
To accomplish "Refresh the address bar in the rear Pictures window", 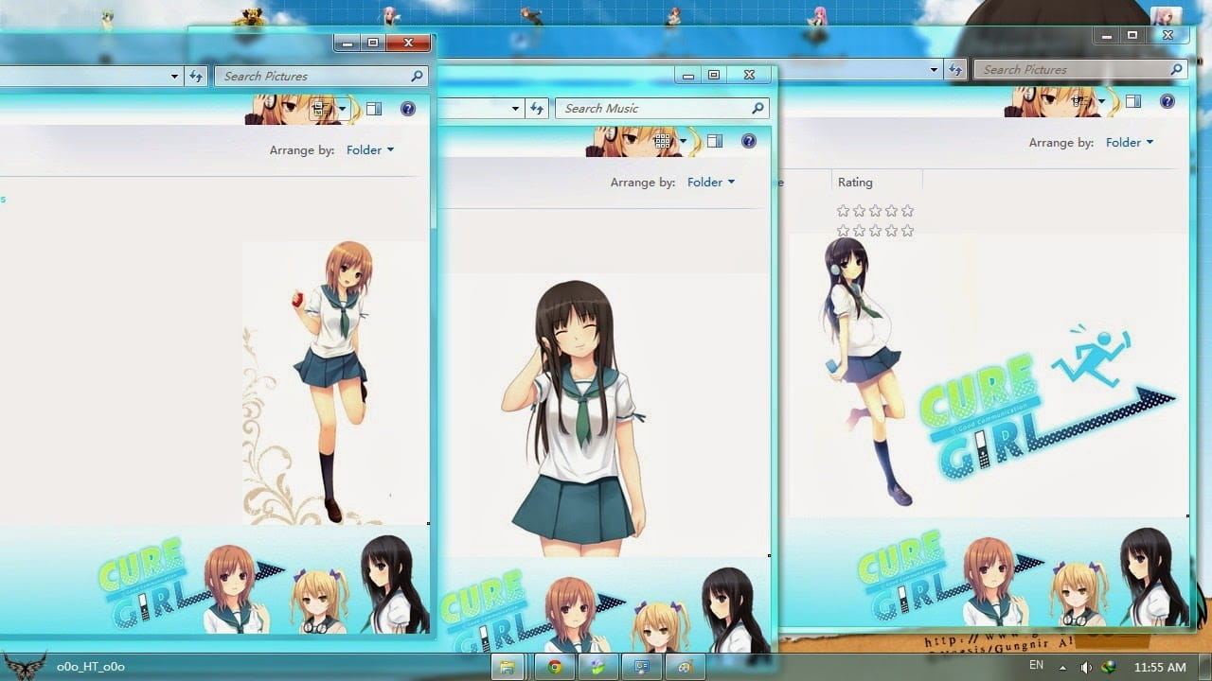I will tap(956, 70).
